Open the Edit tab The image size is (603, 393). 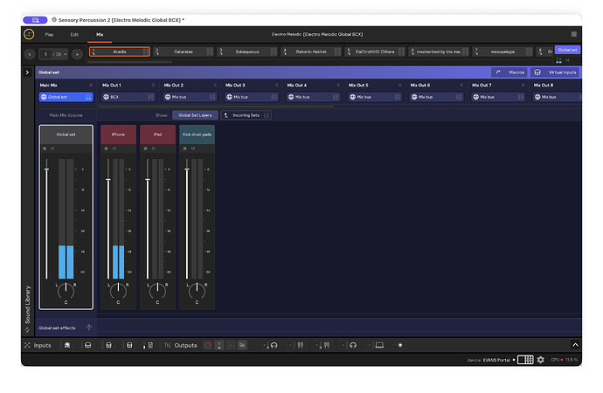[74, 35]
